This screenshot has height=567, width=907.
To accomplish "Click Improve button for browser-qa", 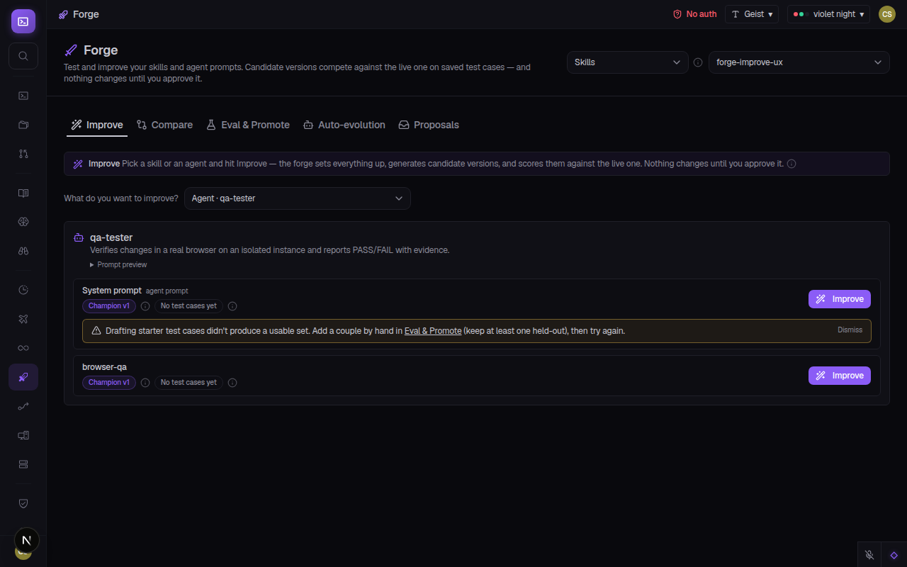I will click(x=840, y=376).
